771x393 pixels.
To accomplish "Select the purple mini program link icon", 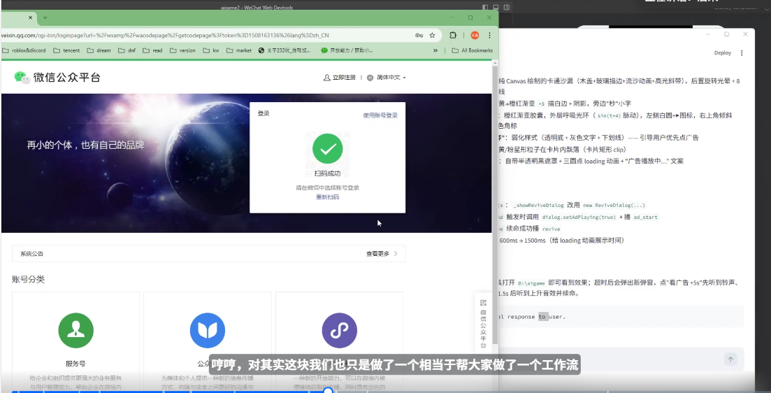I will tap(339, 331).
